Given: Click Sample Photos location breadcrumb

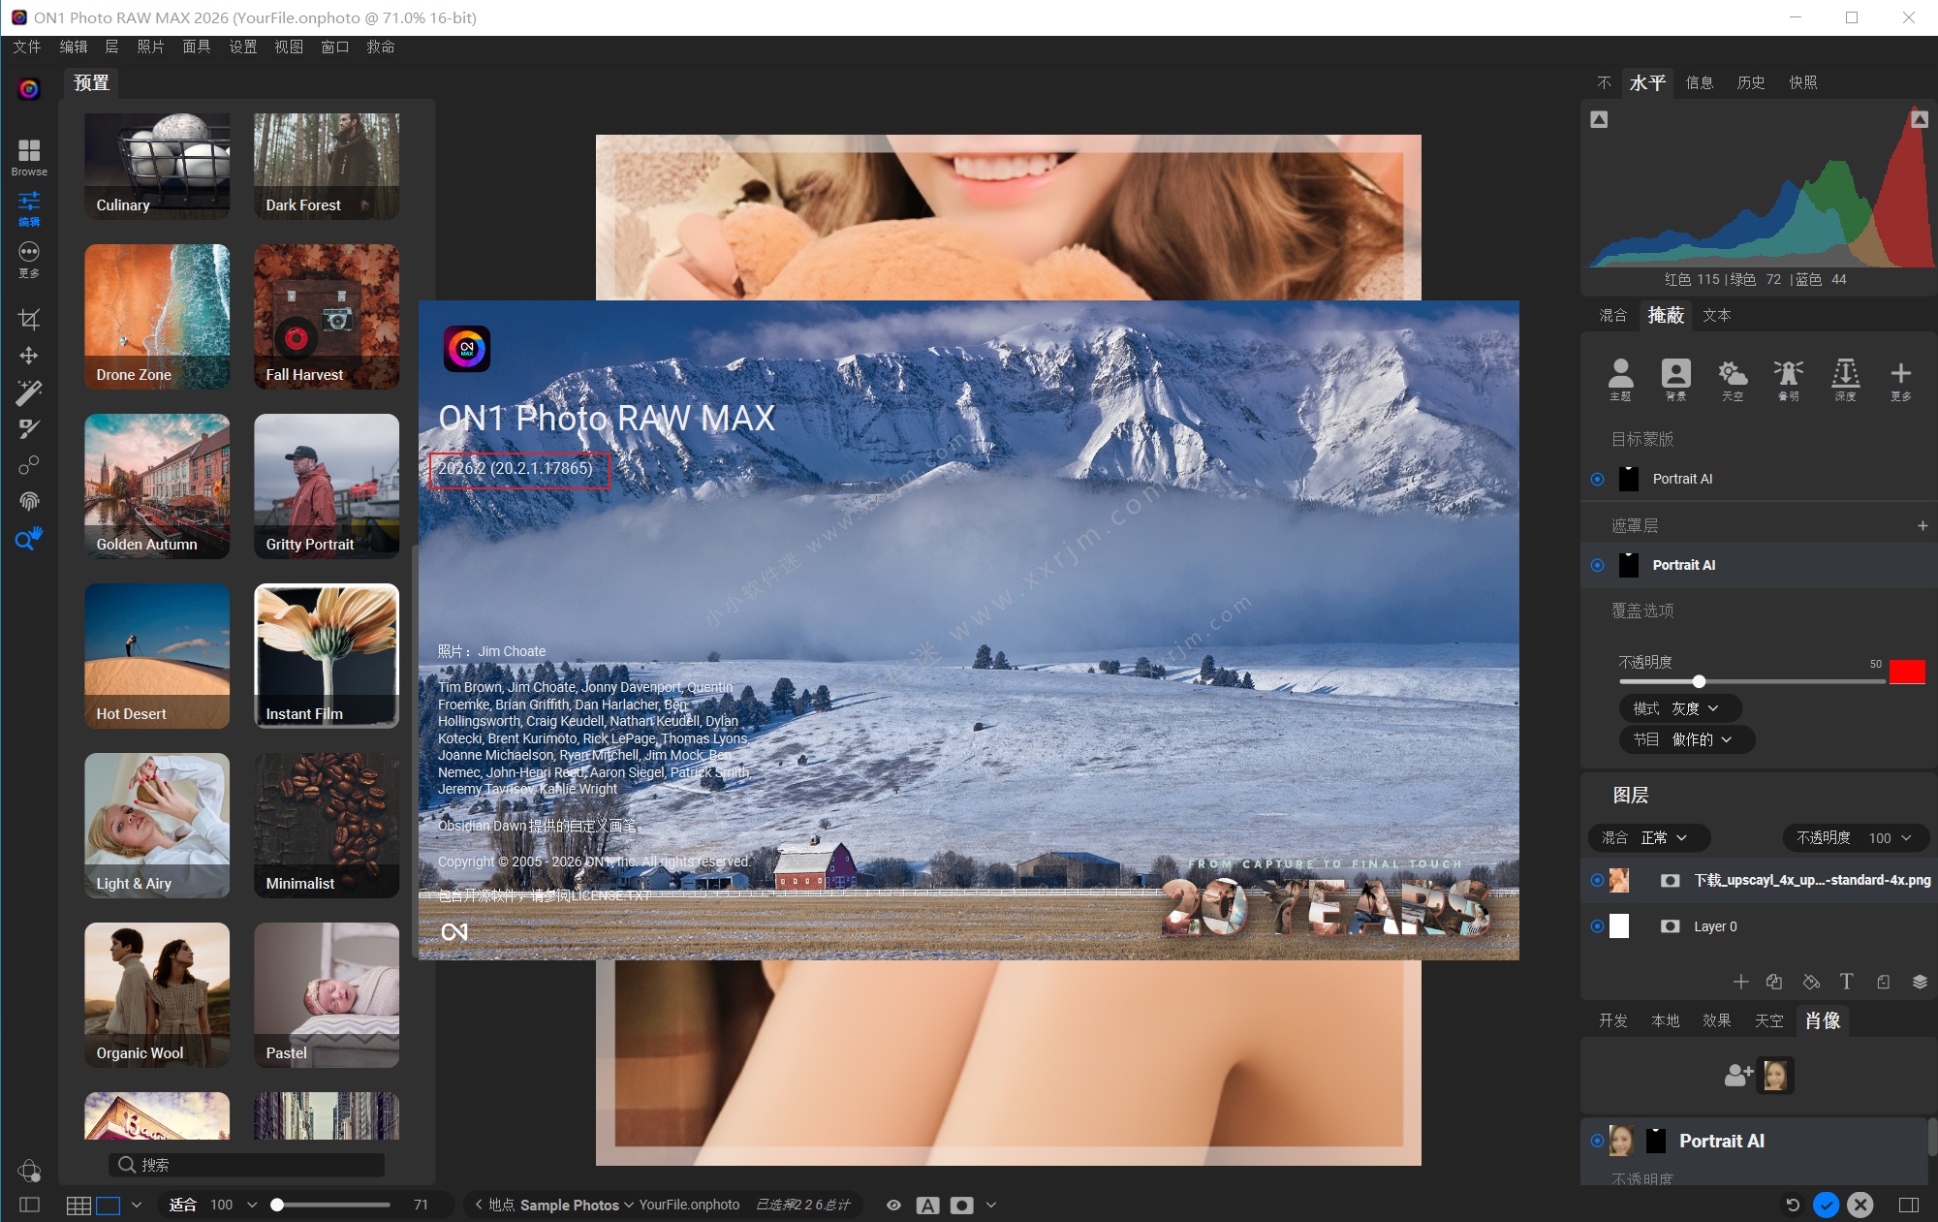Looking at the screenshot, I should pos(570,1205).
